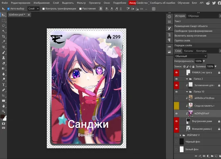Select the Clone Stamp tool
221x159 pixels.
click(x=4, y=58)
